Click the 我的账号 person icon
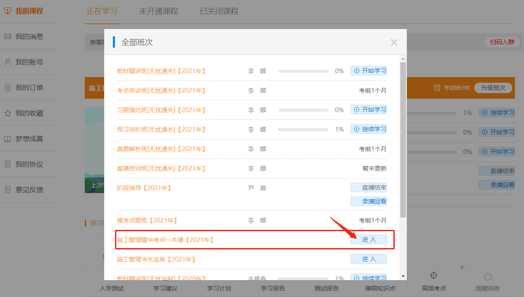 pos(8,62)
